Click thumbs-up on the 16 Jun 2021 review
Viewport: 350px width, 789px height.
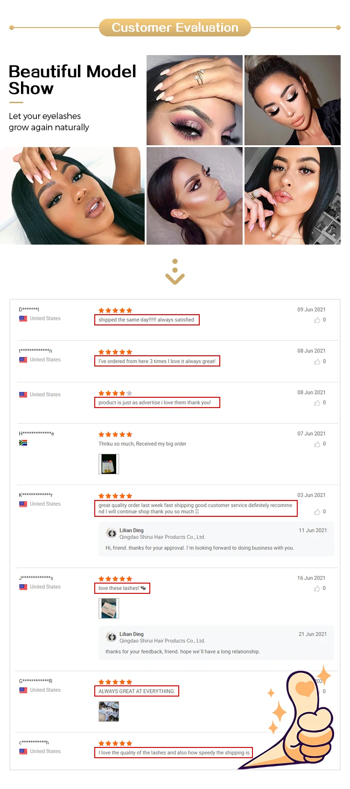click(x=317, y=589)
